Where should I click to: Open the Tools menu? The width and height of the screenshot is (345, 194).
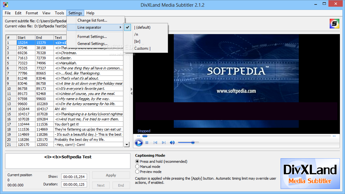coord(59,13)
